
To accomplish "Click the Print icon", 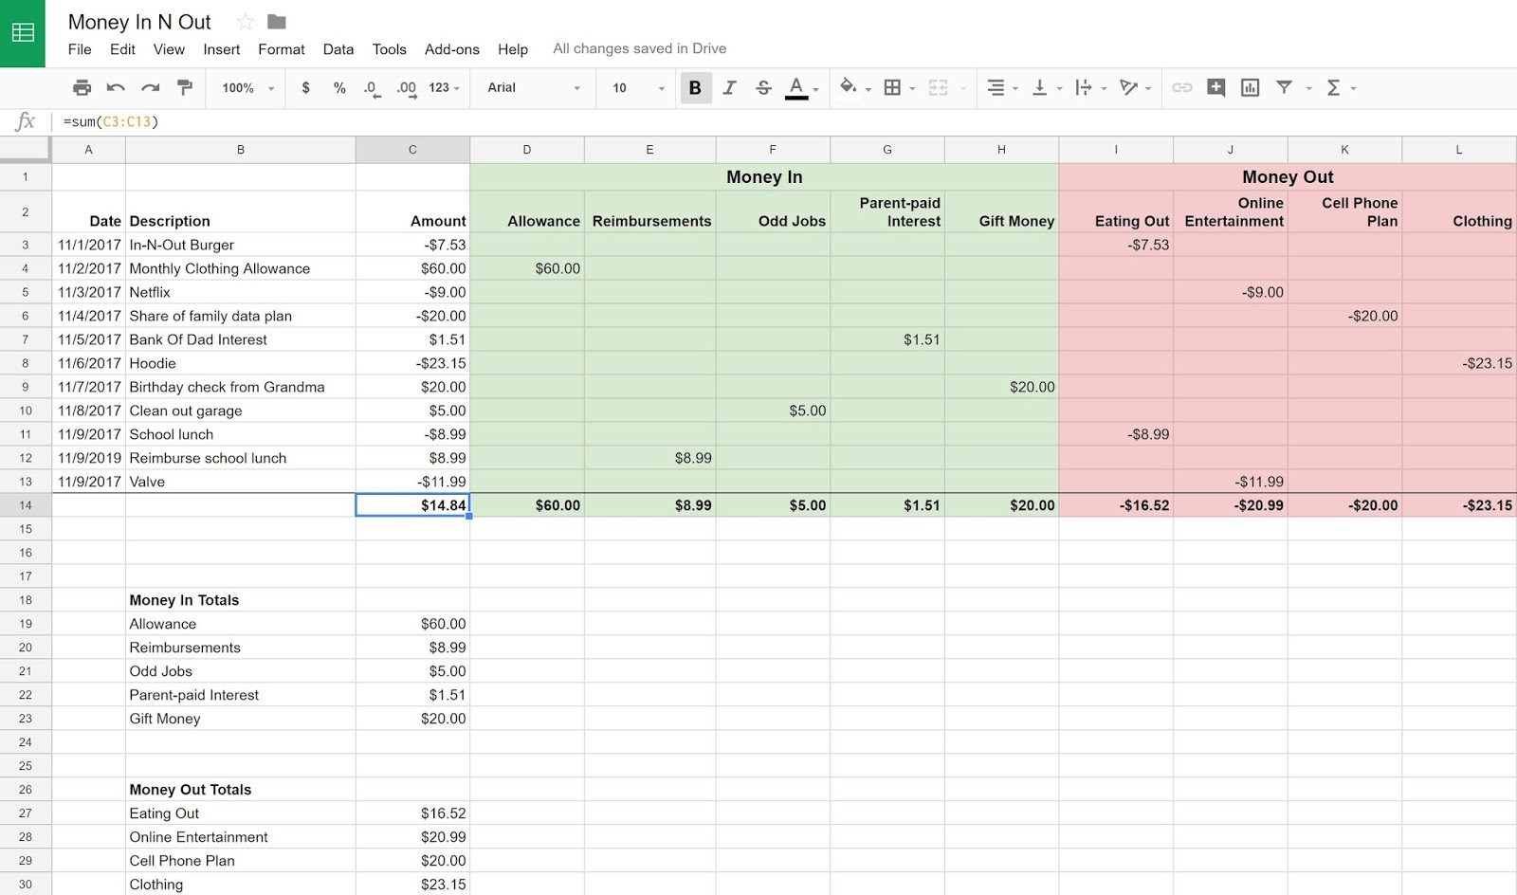I will 82,87.
